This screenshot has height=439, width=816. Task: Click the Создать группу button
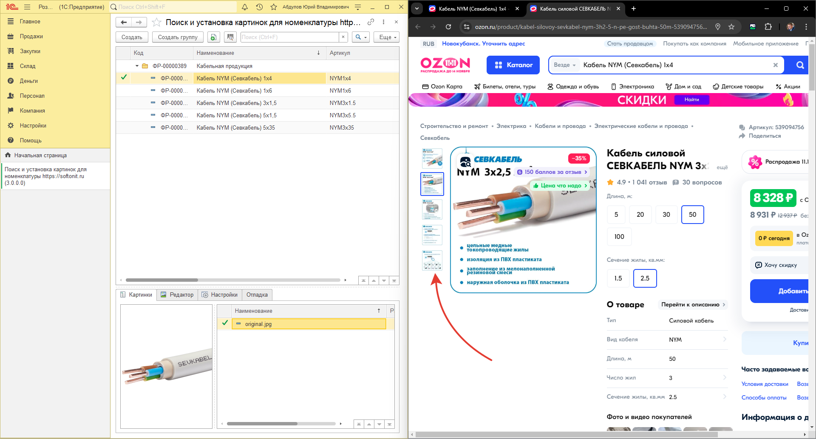coord(178,37)
